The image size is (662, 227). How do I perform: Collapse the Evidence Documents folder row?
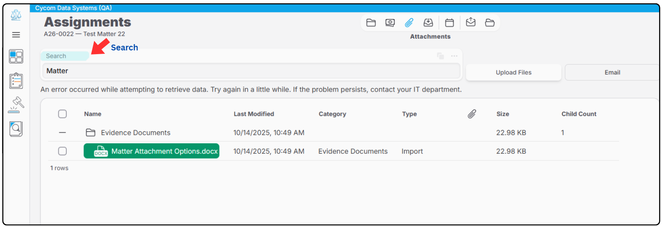click(62, 132)
